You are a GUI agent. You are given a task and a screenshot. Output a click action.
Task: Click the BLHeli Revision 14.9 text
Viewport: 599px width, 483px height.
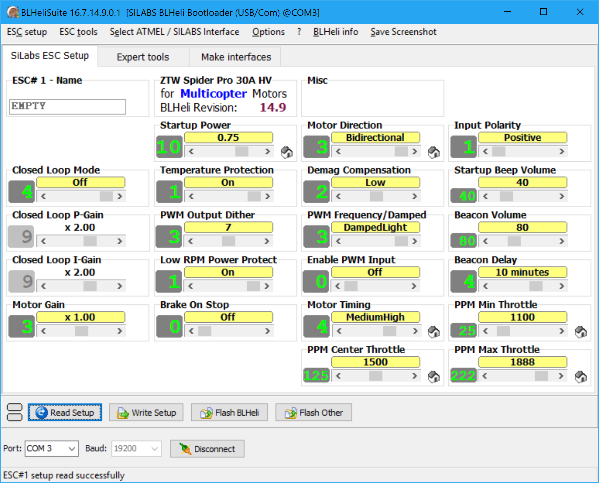point(223,108)
